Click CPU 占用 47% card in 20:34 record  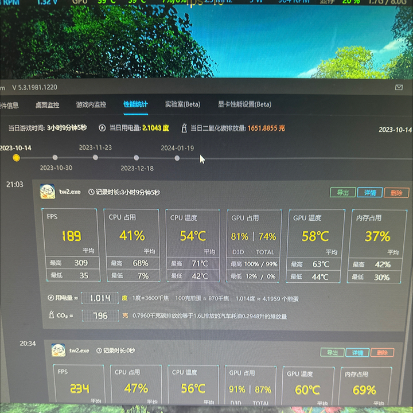tap(136, 384)
